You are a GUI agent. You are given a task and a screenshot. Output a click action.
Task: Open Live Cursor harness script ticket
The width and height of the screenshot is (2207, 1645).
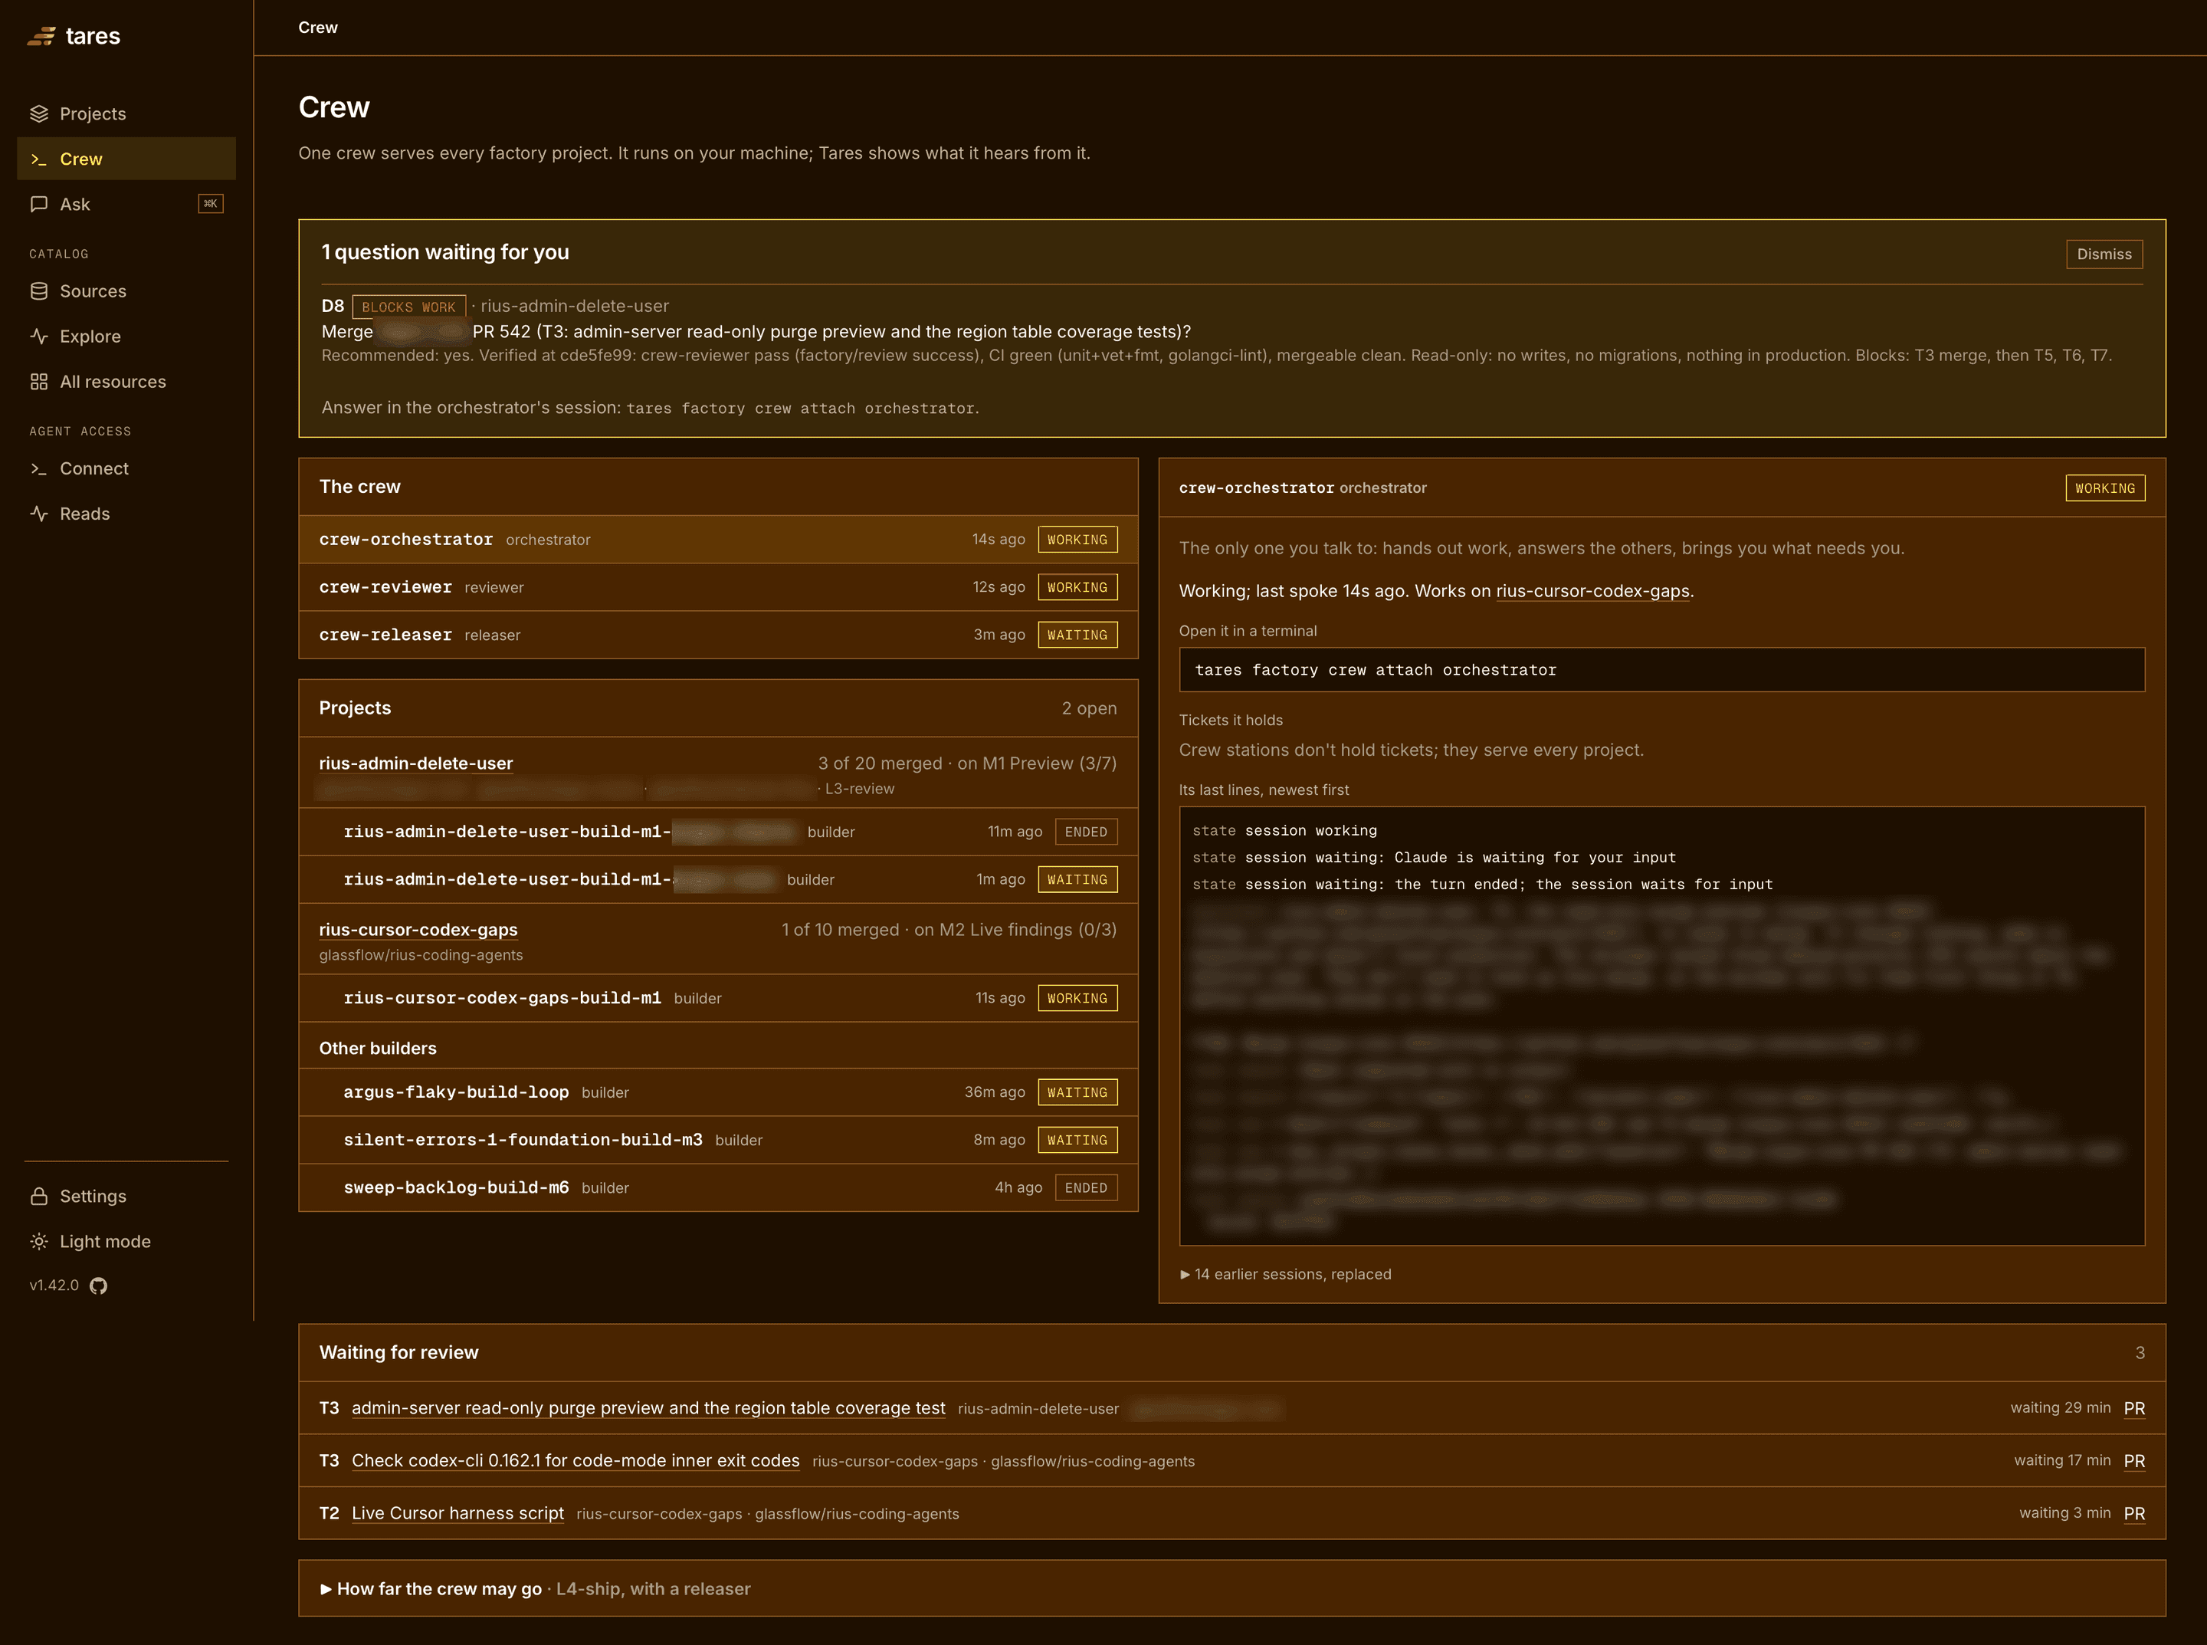458,1514
